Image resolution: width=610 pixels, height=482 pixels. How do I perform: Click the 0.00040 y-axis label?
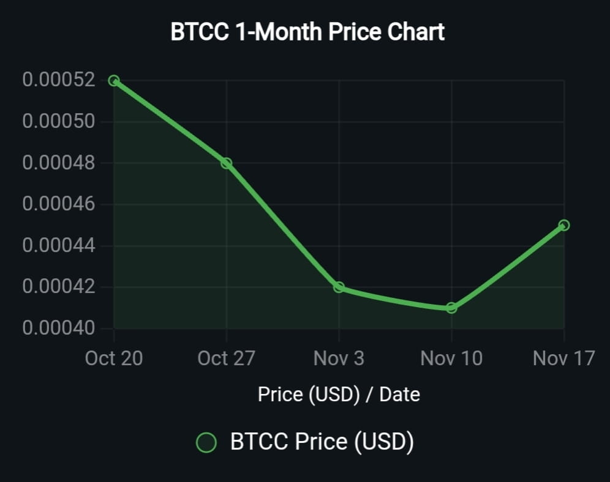point(59,328)
